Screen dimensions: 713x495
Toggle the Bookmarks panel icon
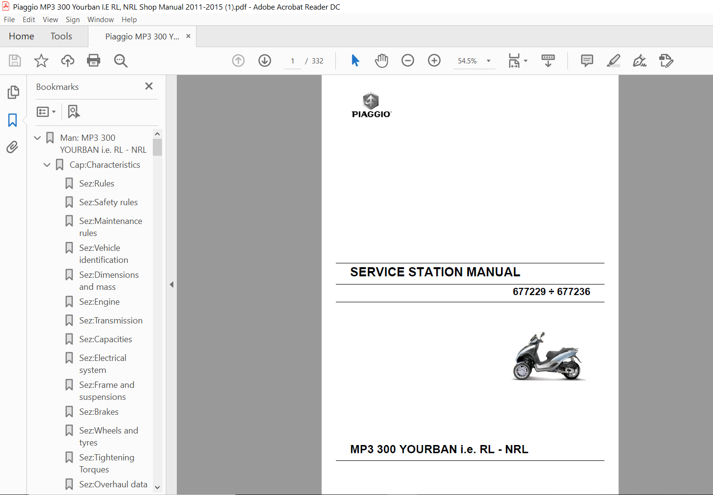click(12, 120)
